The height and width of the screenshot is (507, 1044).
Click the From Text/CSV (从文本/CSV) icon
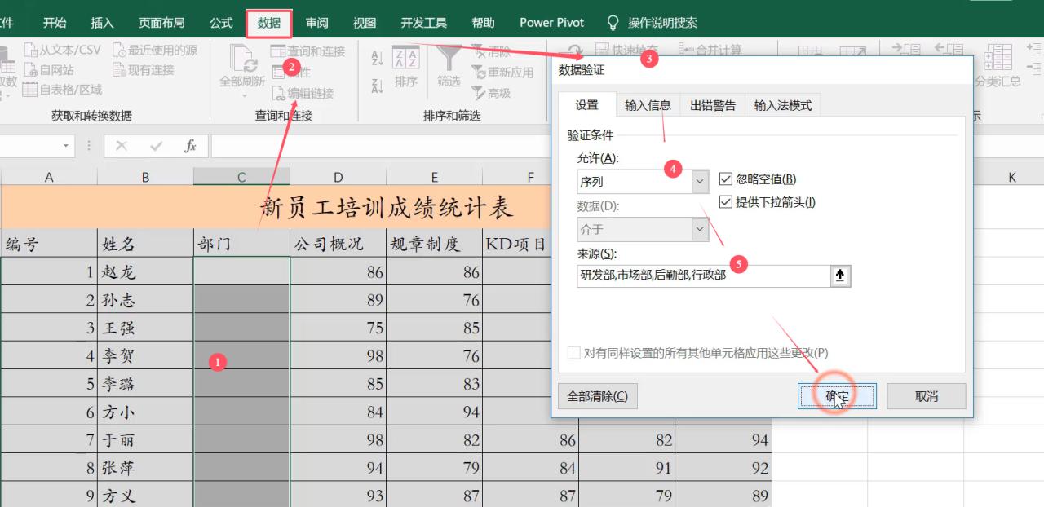coord(30,51)
